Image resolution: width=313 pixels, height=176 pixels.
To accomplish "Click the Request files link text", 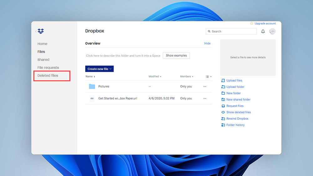I will pos(235,106).
